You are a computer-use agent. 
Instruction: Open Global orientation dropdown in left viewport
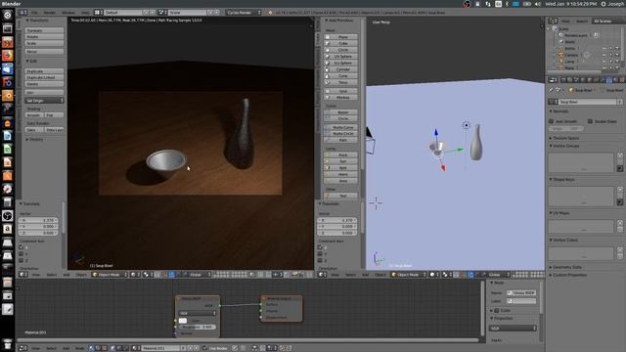198,275
